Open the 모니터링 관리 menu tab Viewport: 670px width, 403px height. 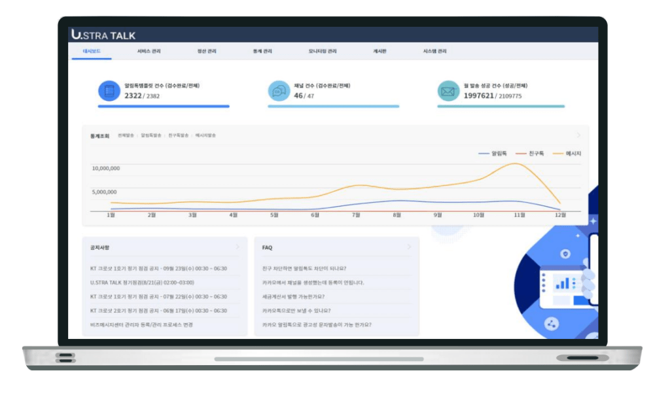click(323, 51)
